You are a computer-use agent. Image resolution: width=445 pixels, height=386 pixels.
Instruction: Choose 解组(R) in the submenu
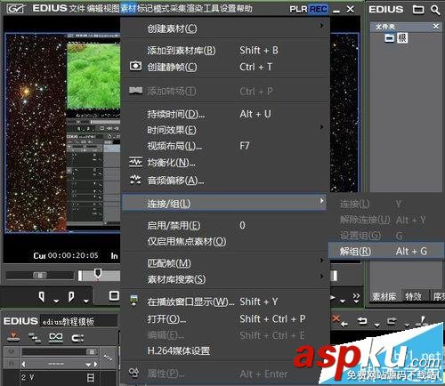coord(385,252)
